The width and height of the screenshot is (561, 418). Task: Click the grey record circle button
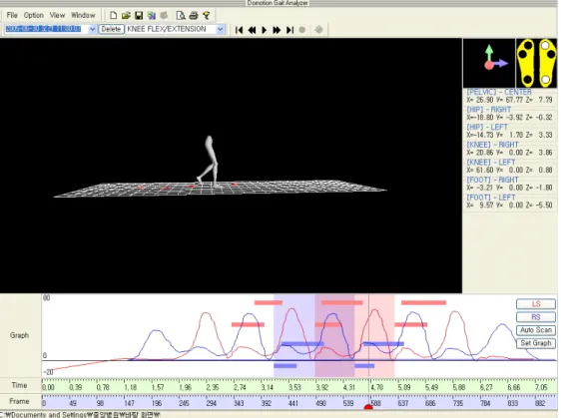302,30
